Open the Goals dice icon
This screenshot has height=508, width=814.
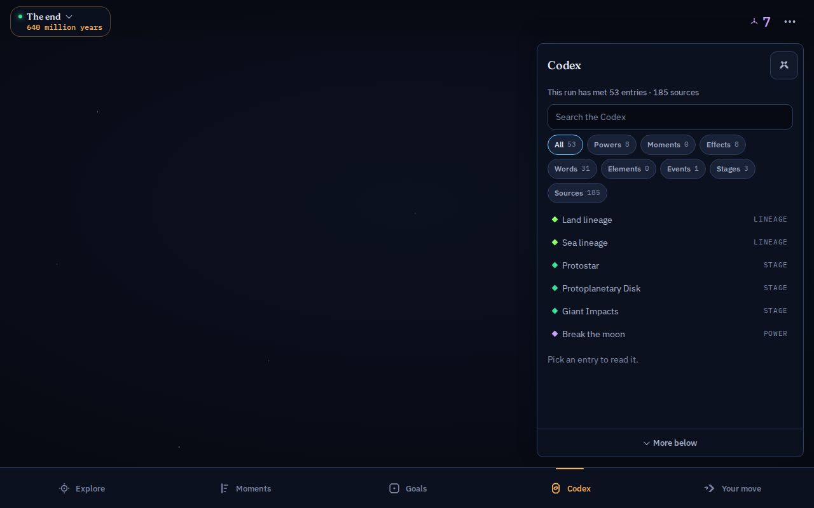pos(394,488)
